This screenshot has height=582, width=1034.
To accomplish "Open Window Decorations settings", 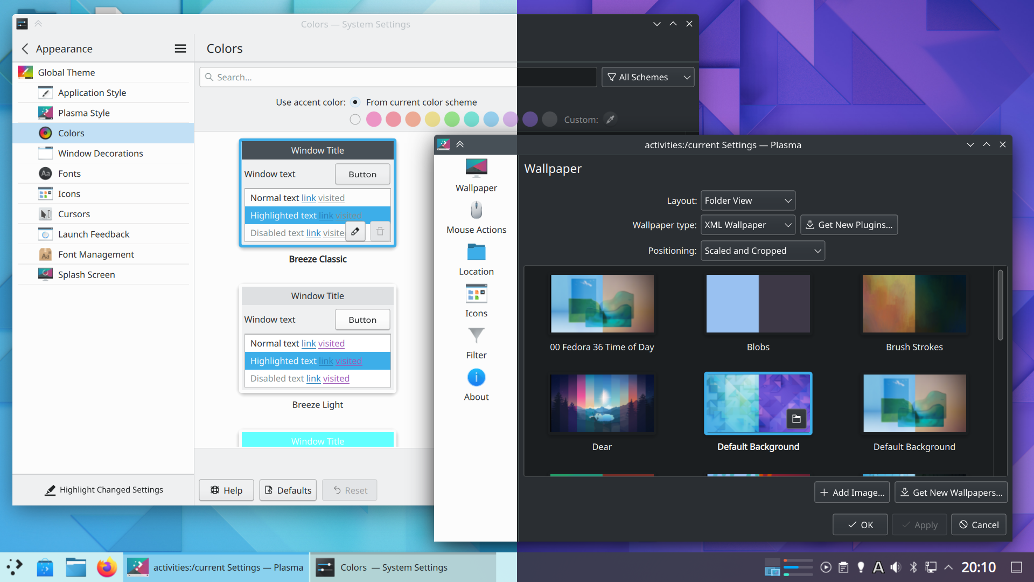I will coord(103,153).
